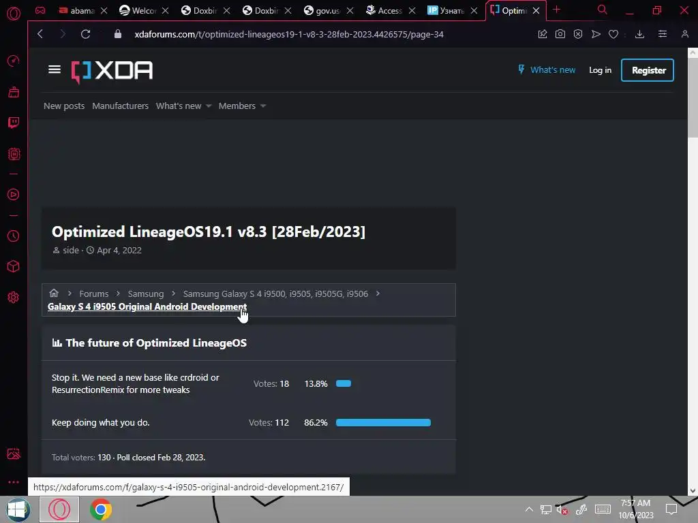Take a snapshot with camera icon

[560, 34]
